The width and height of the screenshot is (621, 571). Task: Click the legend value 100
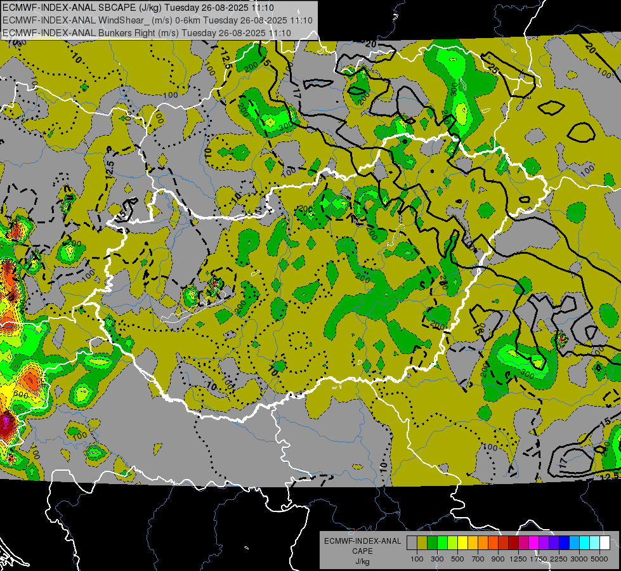[417, 559]
